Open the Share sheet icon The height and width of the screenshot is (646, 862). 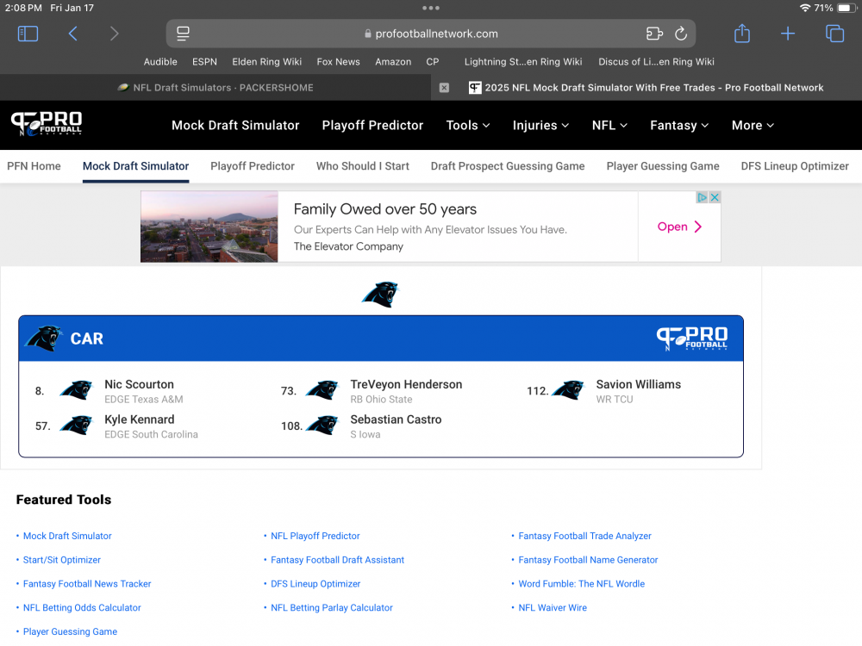click(742, 34)
